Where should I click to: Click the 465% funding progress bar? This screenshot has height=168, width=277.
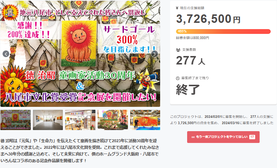(223, 31)
